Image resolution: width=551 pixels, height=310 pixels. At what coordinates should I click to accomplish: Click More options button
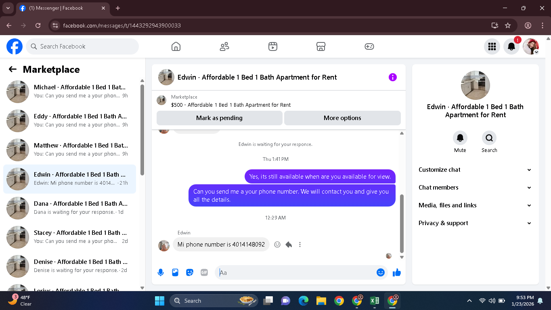pos(342,118)
